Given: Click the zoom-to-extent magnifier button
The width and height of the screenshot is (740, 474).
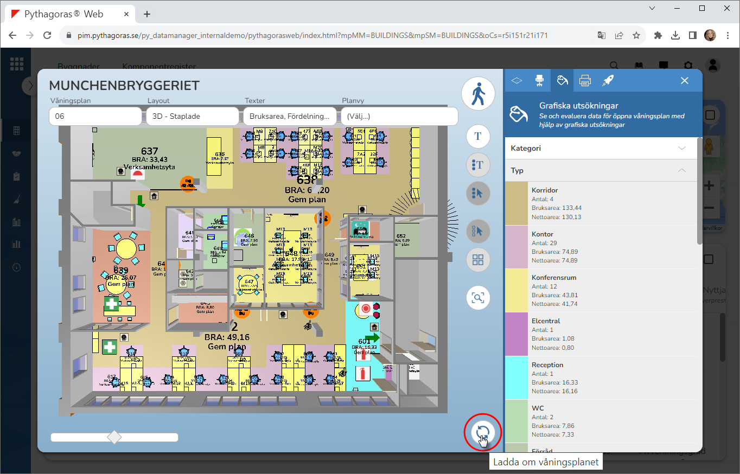Looking at the screenshot, I should [478, 298].
